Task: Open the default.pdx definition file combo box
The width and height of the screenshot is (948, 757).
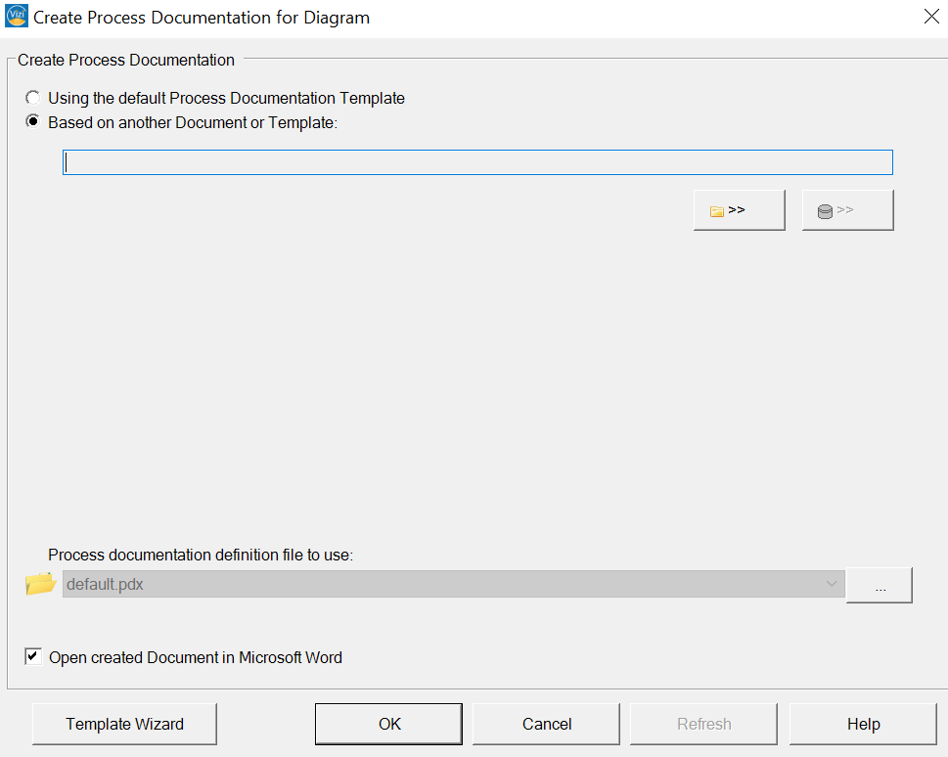Action: 453,584
